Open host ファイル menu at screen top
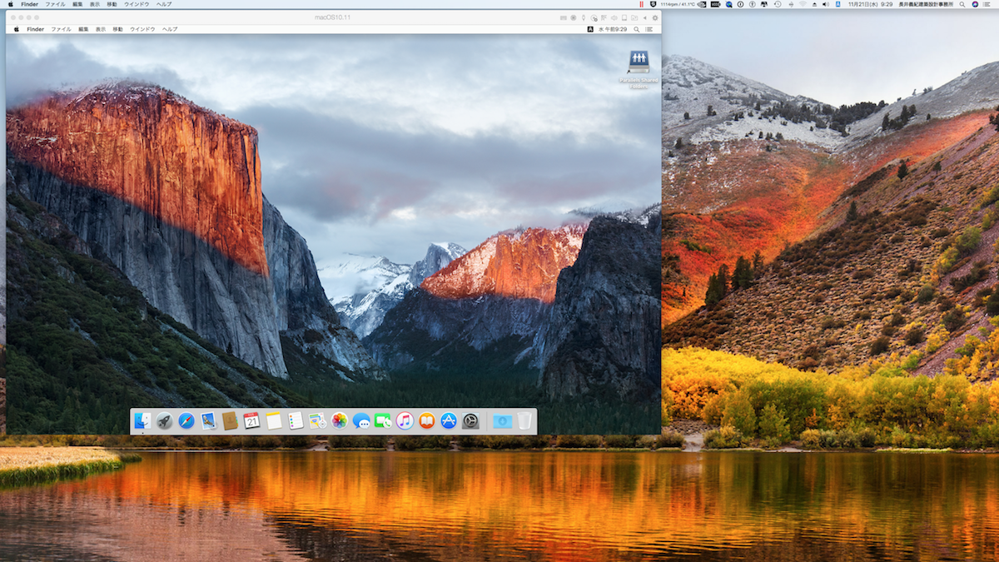The height and width of the screenshot is (562, 999). click(56, 4)
